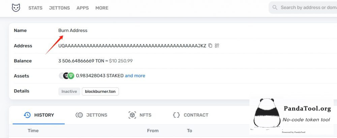Click the Jettons coin icon
The image size is (337, 138).
point(79,115)
